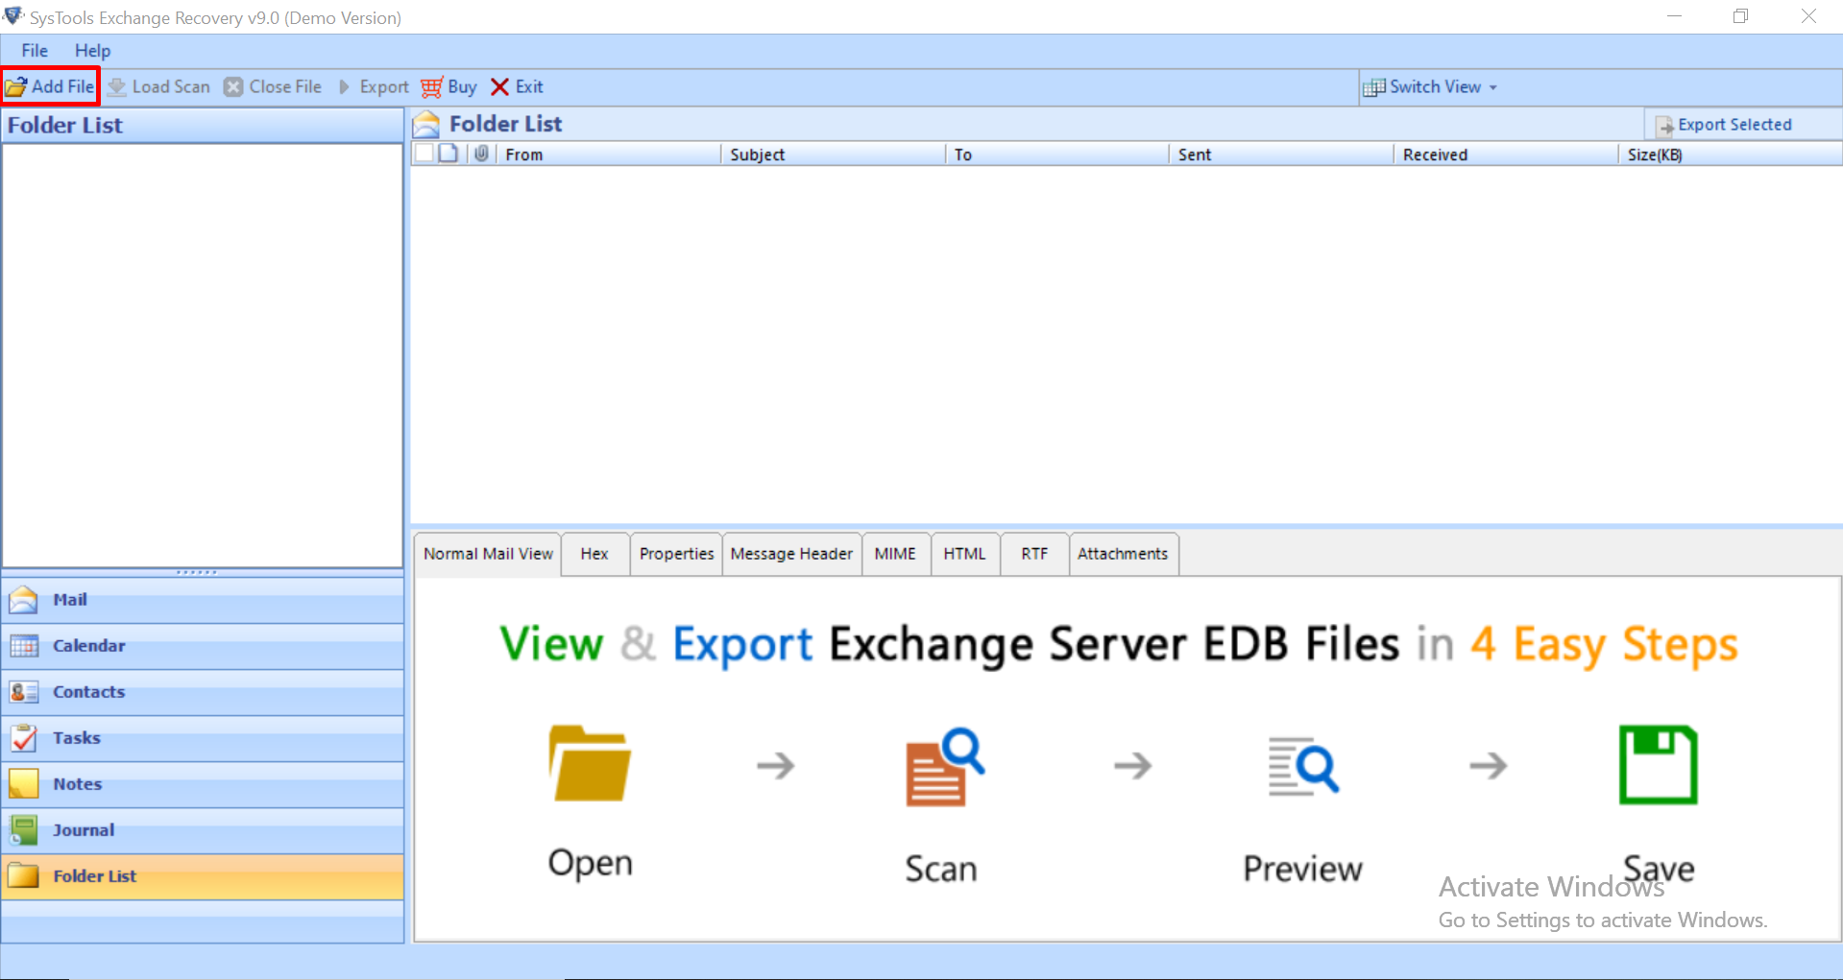Click the red Exit icon
The image size is (1843, 980).
click(x=499, y=87)
